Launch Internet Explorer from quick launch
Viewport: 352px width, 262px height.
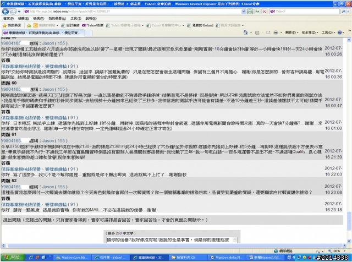point(31,258)
